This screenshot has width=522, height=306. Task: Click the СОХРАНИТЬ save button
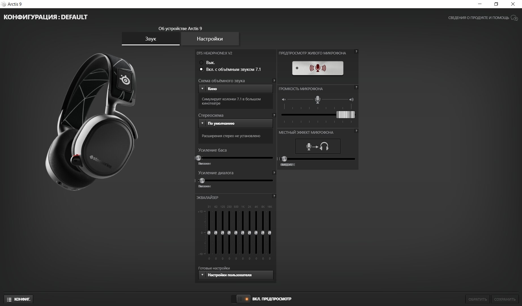pos(505,299)
